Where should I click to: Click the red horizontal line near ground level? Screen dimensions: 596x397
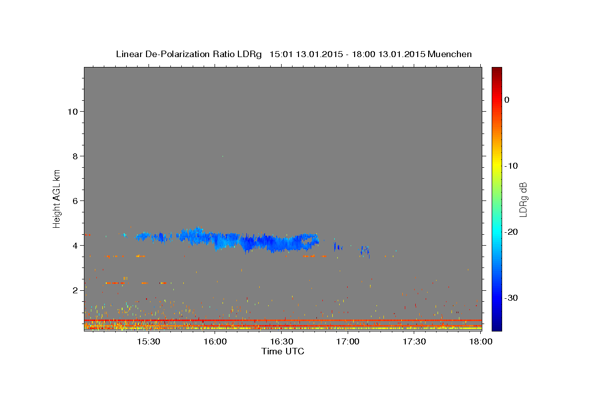coord(283,321)
